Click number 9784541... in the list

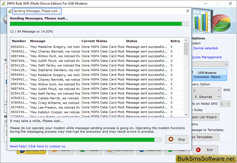(x=19, y=103)
